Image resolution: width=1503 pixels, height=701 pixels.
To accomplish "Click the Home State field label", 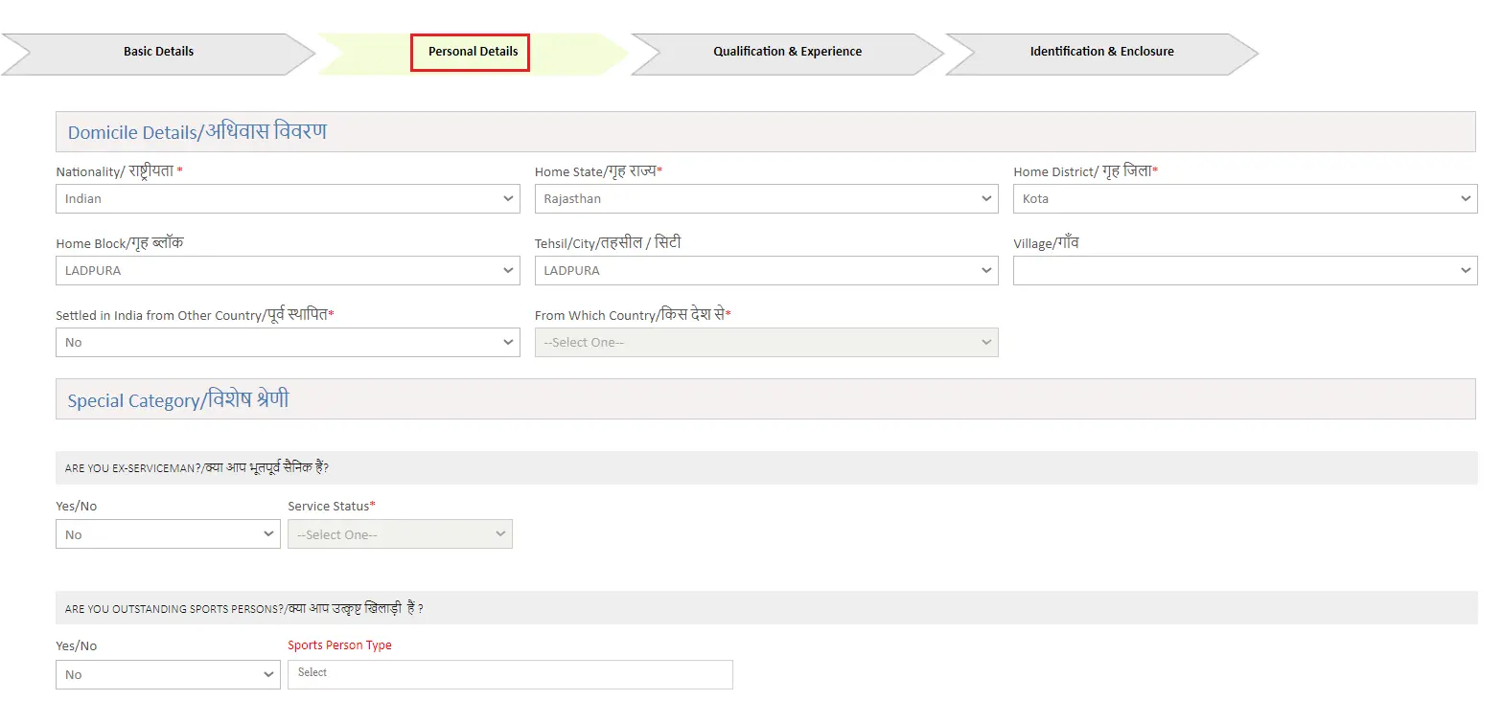I will (x=598, y=170).
